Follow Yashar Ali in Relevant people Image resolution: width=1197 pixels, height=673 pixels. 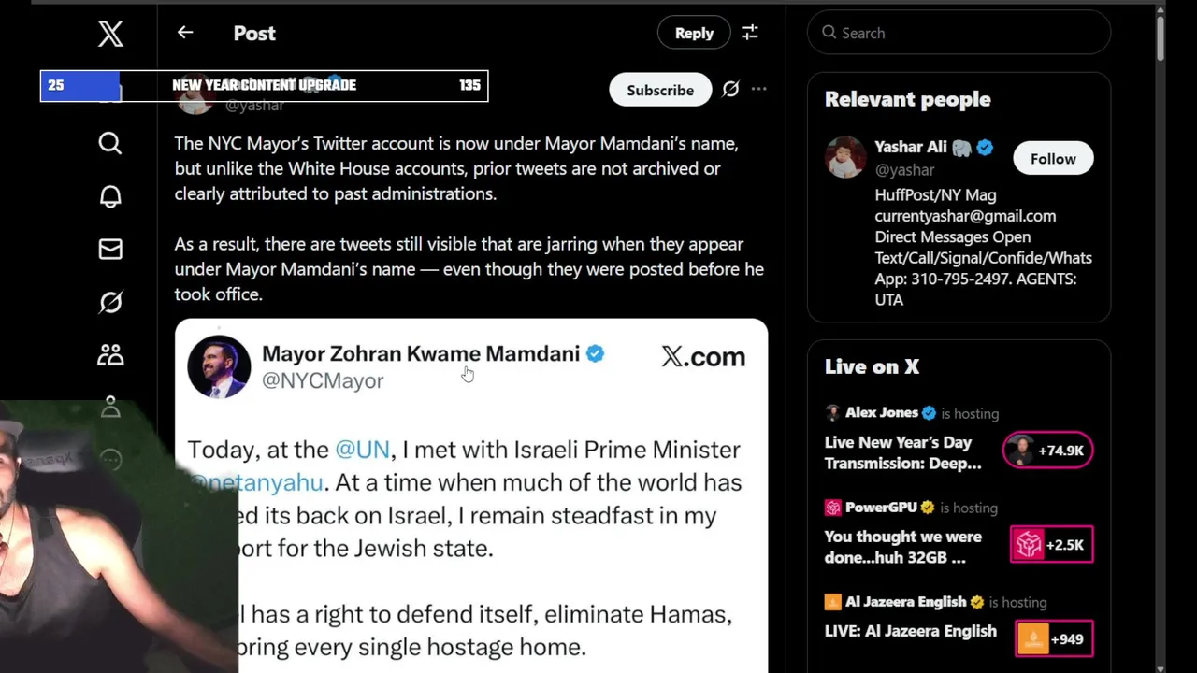pos(1053,159)
